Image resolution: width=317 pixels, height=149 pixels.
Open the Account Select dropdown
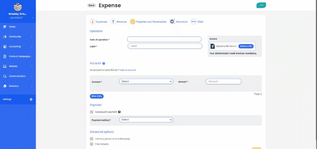point(146,81)
